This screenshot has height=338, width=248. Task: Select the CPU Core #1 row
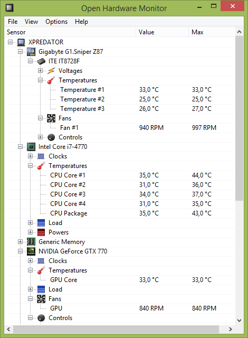[x=120, y=175]
